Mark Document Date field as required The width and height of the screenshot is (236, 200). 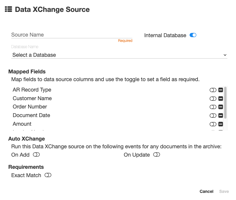tap(213, 116)
